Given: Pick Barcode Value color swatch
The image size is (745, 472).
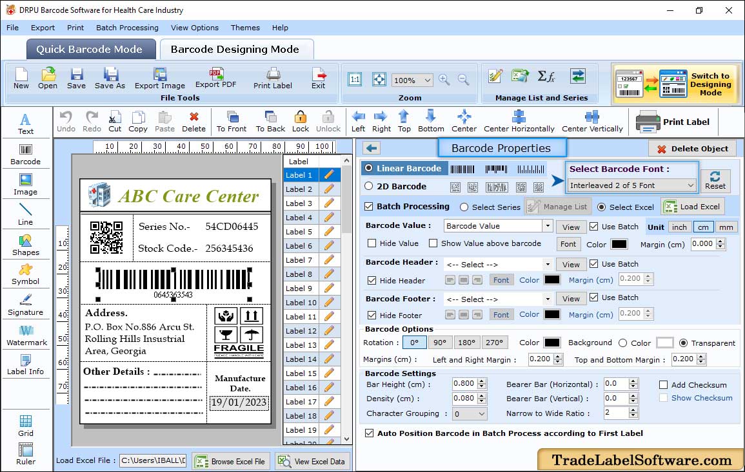Looking at the screenshot, I should click(x=619, y=244).
